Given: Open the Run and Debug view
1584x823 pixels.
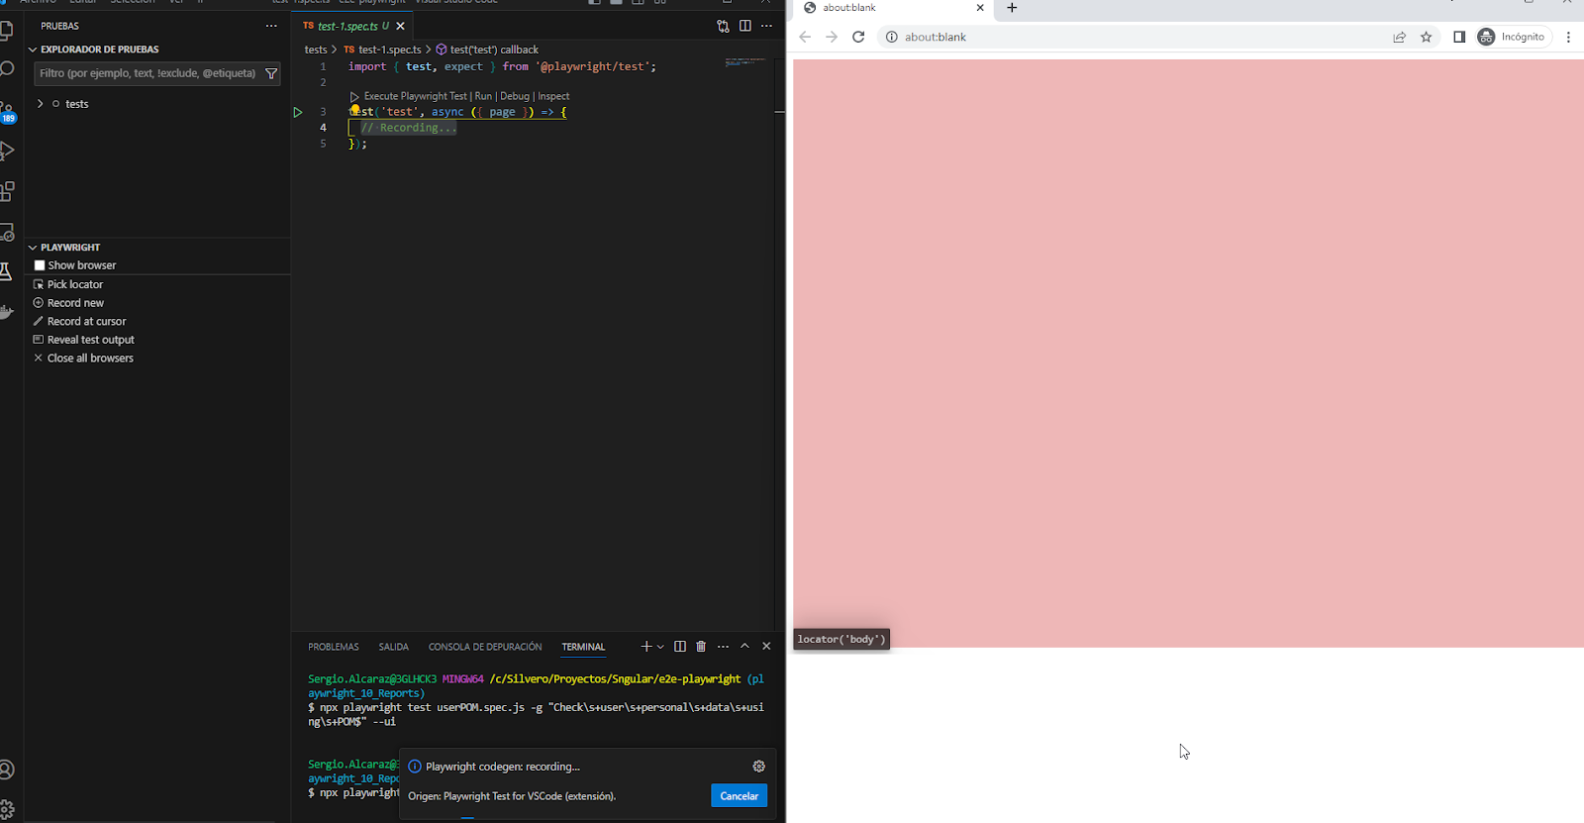Looking at the screenshot, I should point(6,151).
